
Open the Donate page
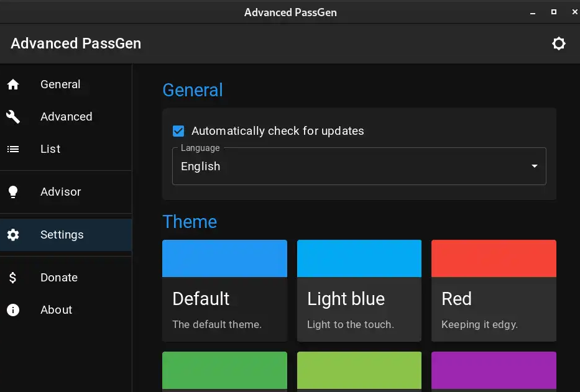click(66, 277)
